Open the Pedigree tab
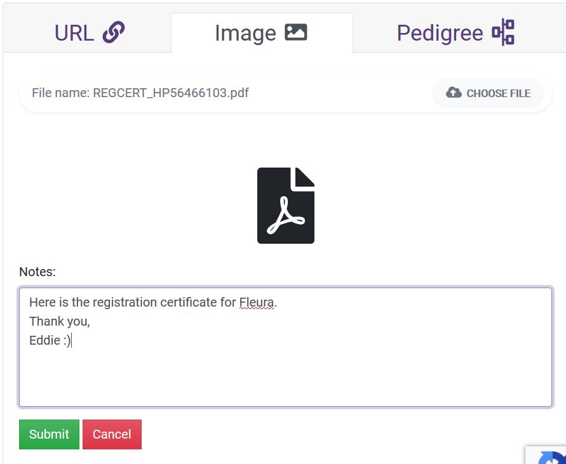 pyautogui.click(x=440, y=33)
